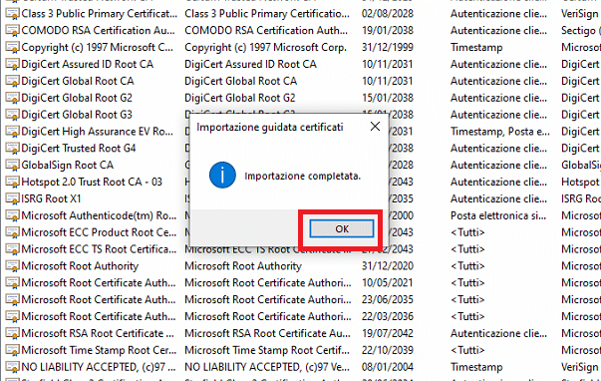Screen dimensions: 601x381
Task: Click 'DigiCert Assured ID Root CA' first column
Action: (88, 64)
